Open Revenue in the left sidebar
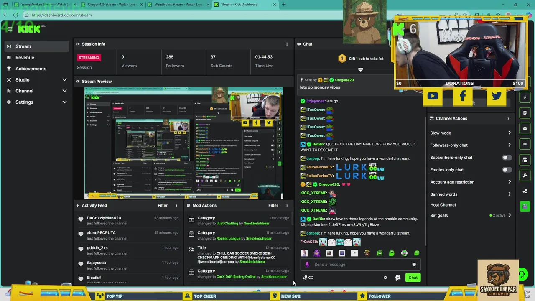Viewport: 535px width, 301px height. (x=37, y=57)
